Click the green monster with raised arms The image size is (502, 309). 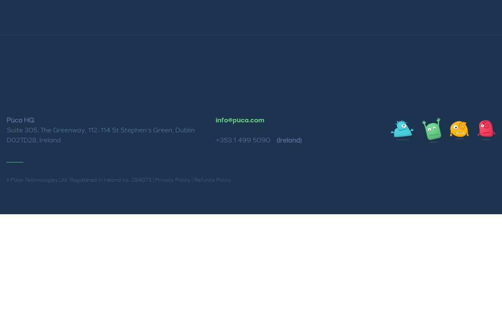tap(432, 130)
